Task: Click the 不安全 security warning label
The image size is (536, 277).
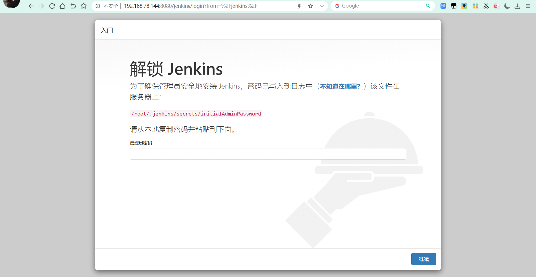Action: tap(111, 6)
